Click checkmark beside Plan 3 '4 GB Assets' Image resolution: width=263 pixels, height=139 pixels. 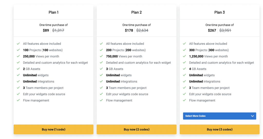[x=184, y=69]
